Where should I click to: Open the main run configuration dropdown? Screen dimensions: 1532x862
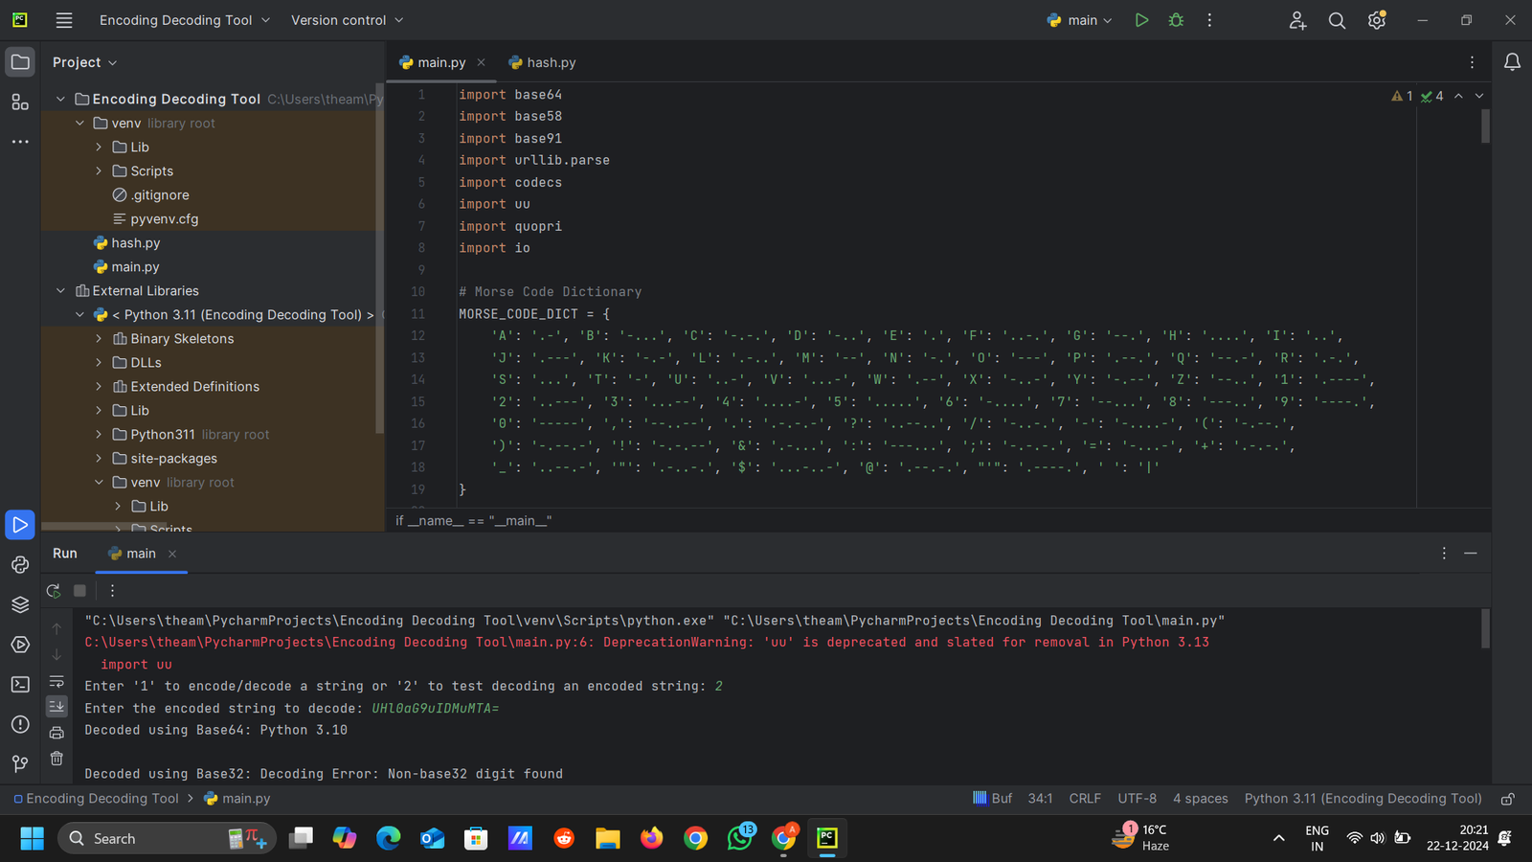[1080, 20]
